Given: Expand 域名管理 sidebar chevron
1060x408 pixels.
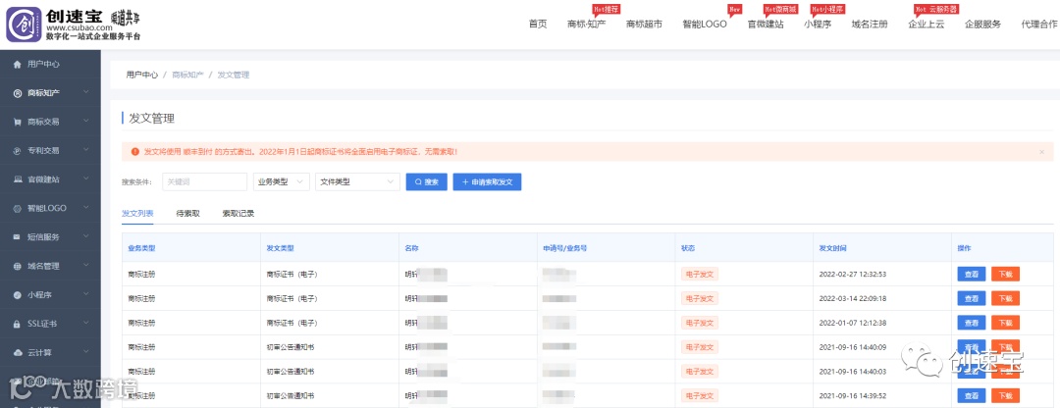Looking at the screenshot, I should click(x=85, y=266).
